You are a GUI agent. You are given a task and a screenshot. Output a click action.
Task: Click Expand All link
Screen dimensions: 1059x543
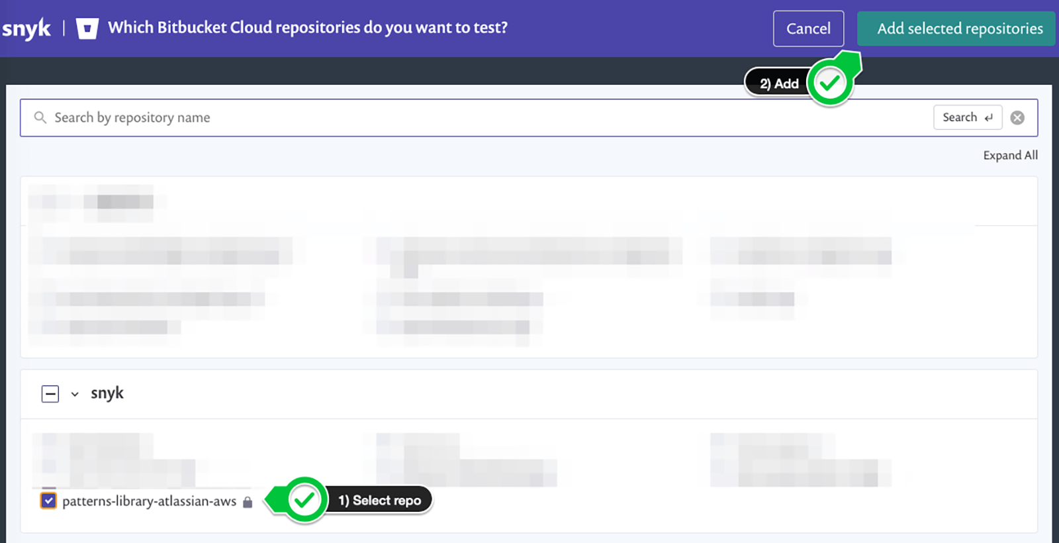(x=1010, y=155)
